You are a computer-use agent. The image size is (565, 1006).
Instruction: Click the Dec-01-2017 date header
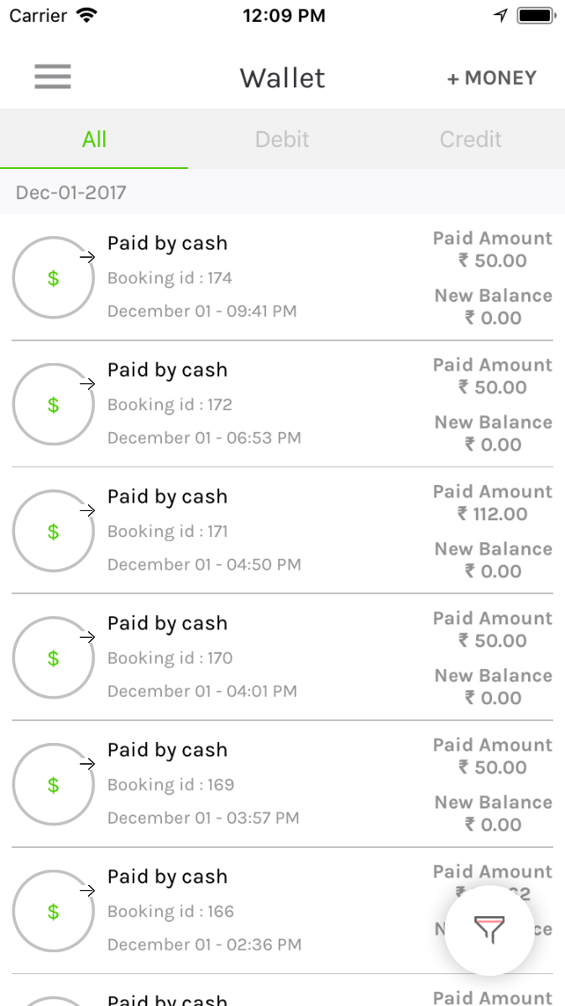[x=71, y=192]
